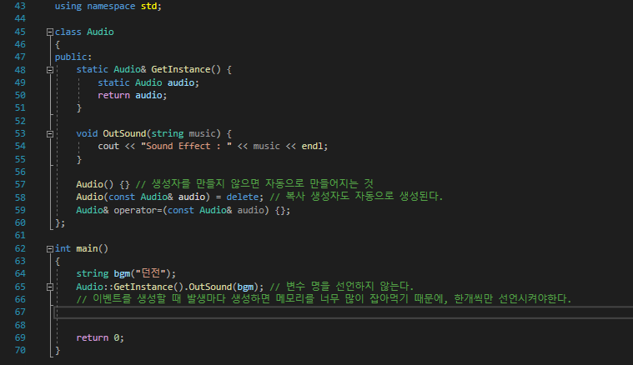633x365 pixels.
Task: Click the GetInstance function name on line 48
Action: coord(181,69)
